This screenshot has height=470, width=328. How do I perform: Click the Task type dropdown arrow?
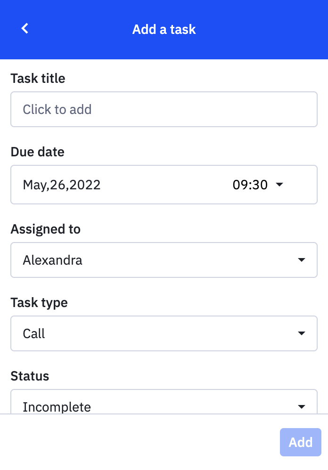(302, 333)
